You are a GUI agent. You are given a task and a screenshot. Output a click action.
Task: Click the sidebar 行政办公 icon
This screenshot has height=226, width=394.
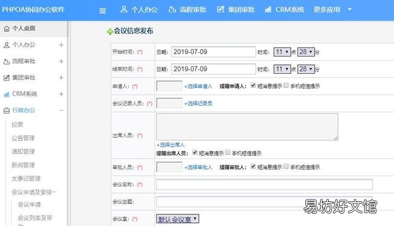pos(7,111)
